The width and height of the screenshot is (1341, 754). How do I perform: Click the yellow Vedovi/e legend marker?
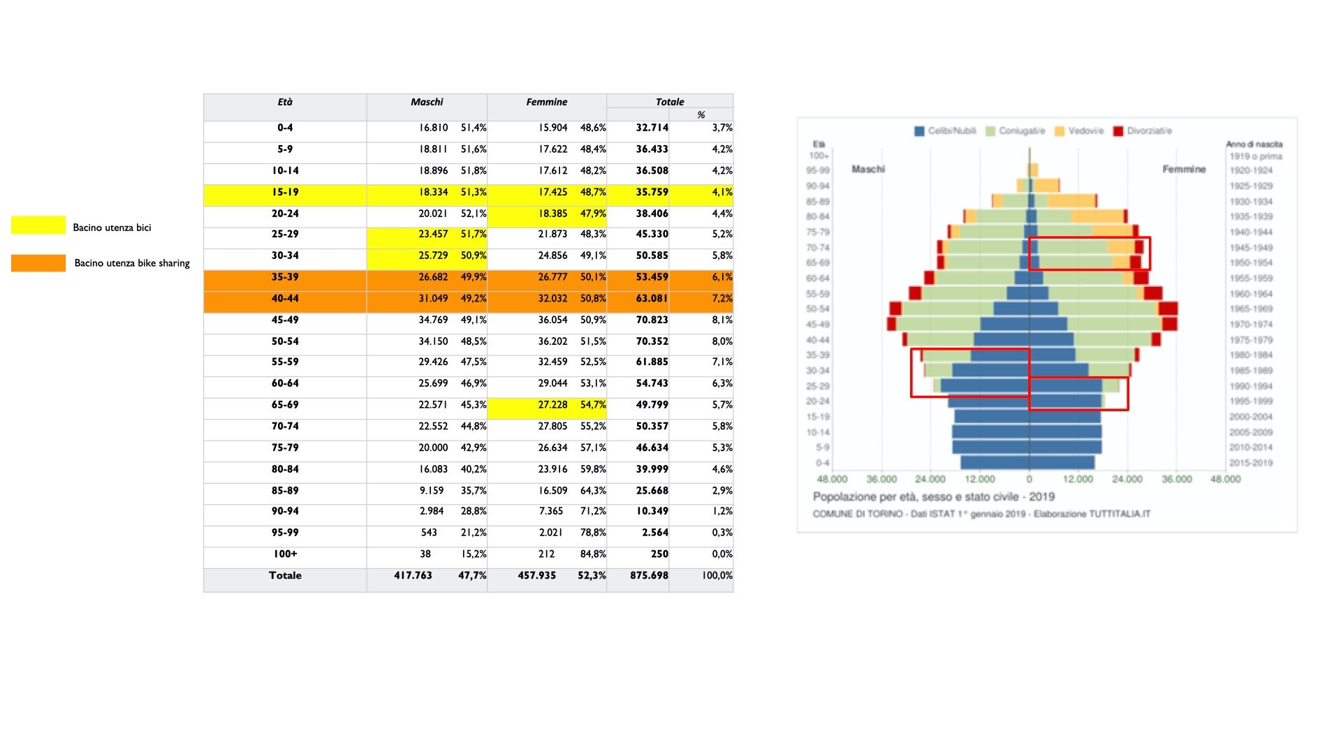point(1060,131)
